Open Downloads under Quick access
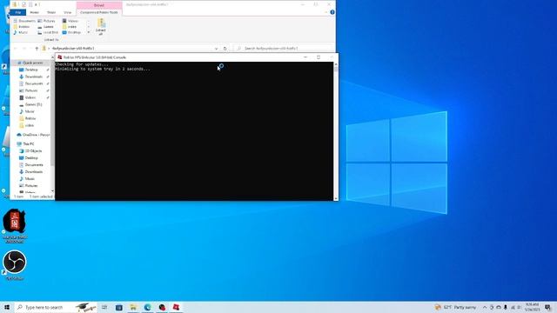Image resolution: width=557 pixels, height=313 pixels. [34, 77]
